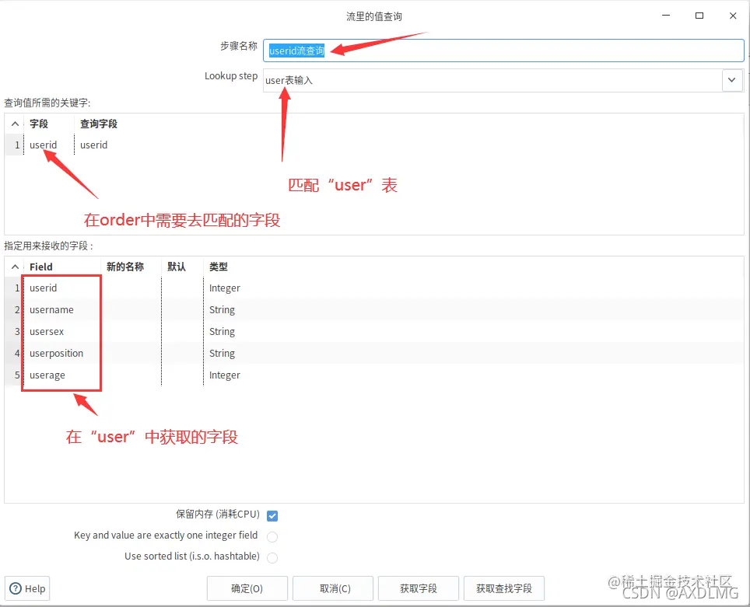750x607 pixels.
Task: Click the 取消(C) button
Action: (x=332, y=588)
